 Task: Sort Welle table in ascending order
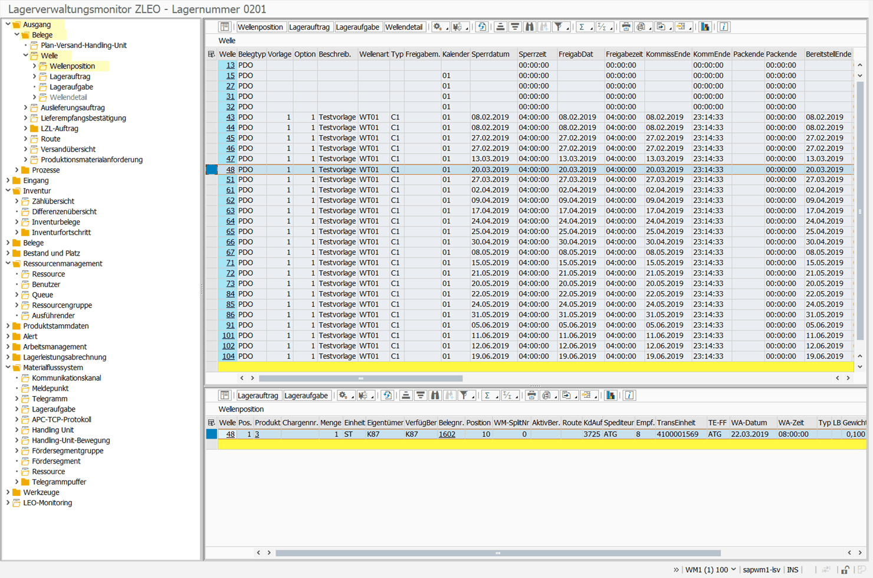coord(500,27)
